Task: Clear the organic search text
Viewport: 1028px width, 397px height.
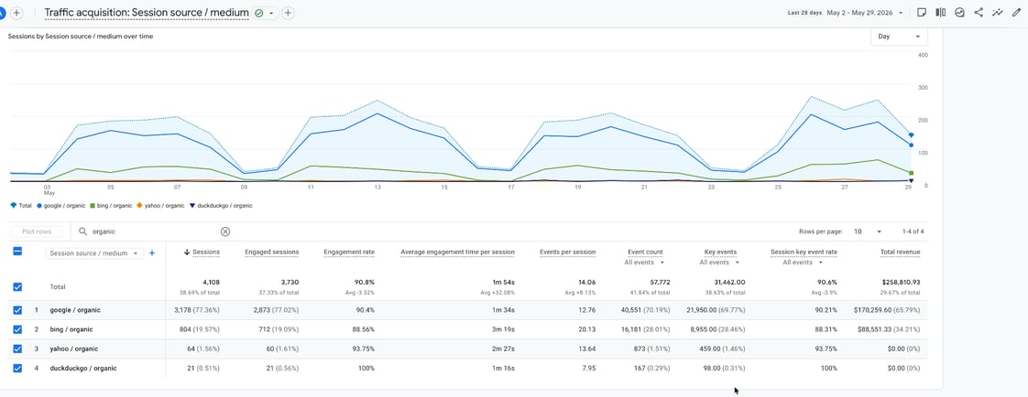Action: (x=224, y=231)
